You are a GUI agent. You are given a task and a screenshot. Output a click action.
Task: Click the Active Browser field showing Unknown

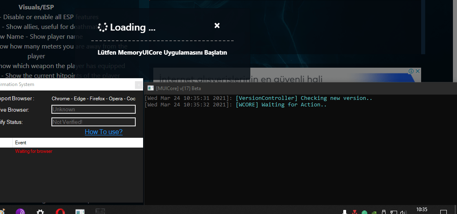click(93, 109)
